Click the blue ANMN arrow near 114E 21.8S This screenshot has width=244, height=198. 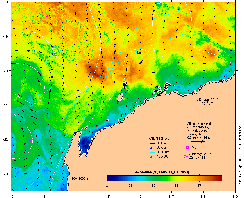pos(75,133)
